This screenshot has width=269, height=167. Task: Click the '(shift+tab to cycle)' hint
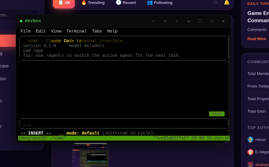[127, 133]
